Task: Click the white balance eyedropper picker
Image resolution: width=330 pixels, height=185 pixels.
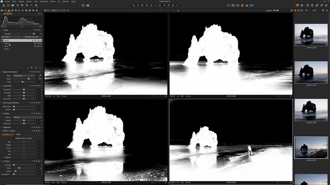Action: click(40, 76)
